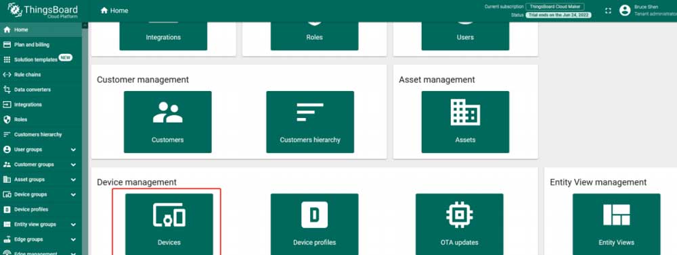Screen dimensions: 677x255
Task: Click the Bruce Shen user name
Action: tap(647, 7)
